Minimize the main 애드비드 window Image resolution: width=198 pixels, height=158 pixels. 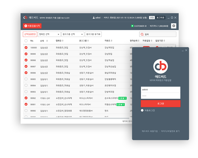click(x=168, y=18)
